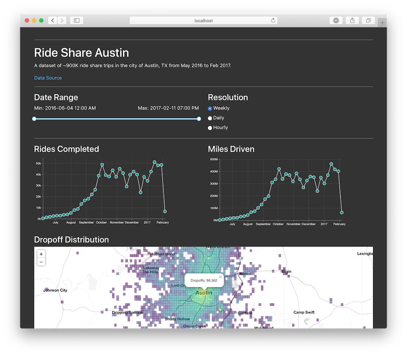Click the peak data point in Rides Completed chart
The width and height of the screenshot is (407, 355).
(154, 162)
